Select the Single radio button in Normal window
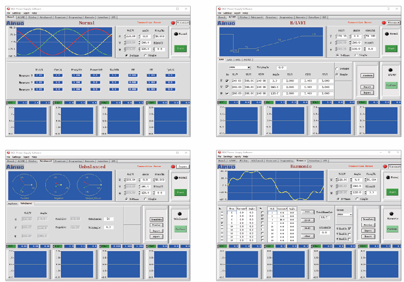Screen dimensions: 404x282 click(145, 55)
